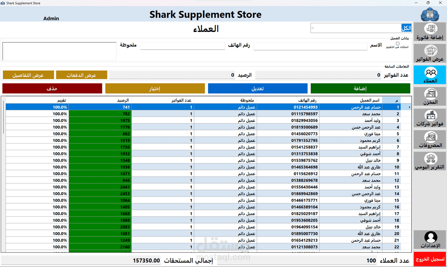The height and width of the screenshot is (267, 447).
Task: Sort by اسم العميل column header
Action: pyautogui.click(x=351, y=100)
